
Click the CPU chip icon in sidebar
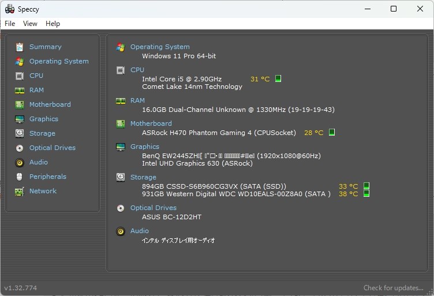[x=20, y=76]
